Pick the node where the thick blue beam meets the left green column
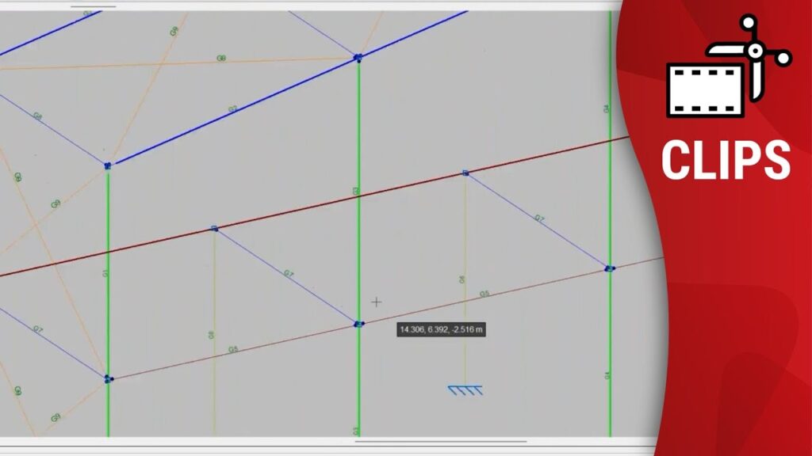 108,165
